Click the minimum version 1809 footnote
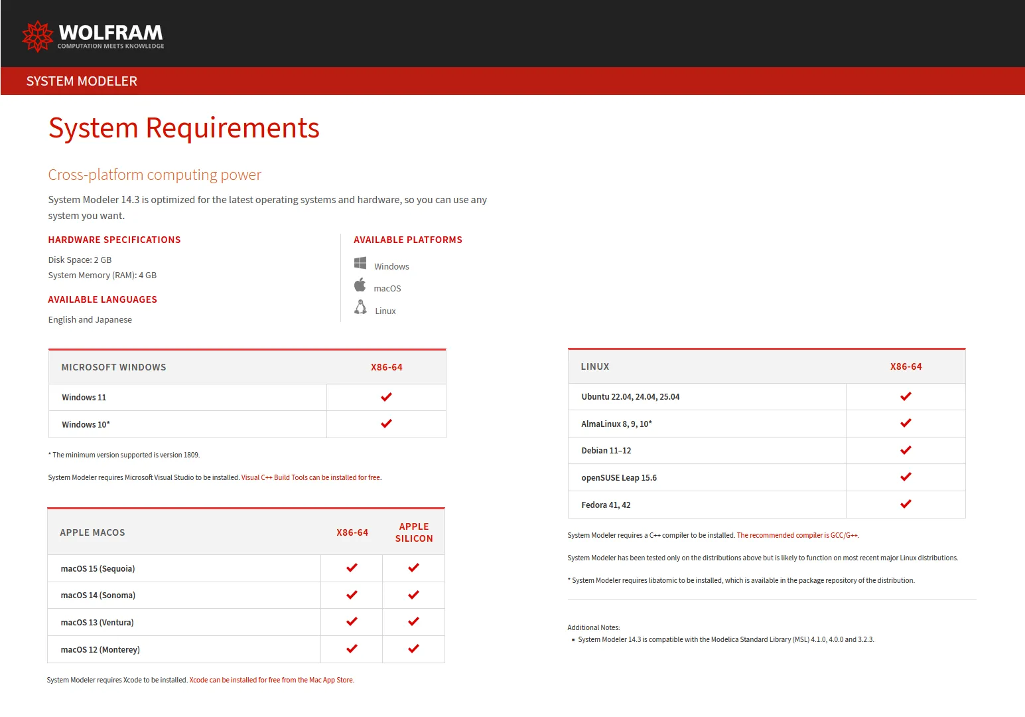Viewport: 1025px width, 717px height. 124,455
